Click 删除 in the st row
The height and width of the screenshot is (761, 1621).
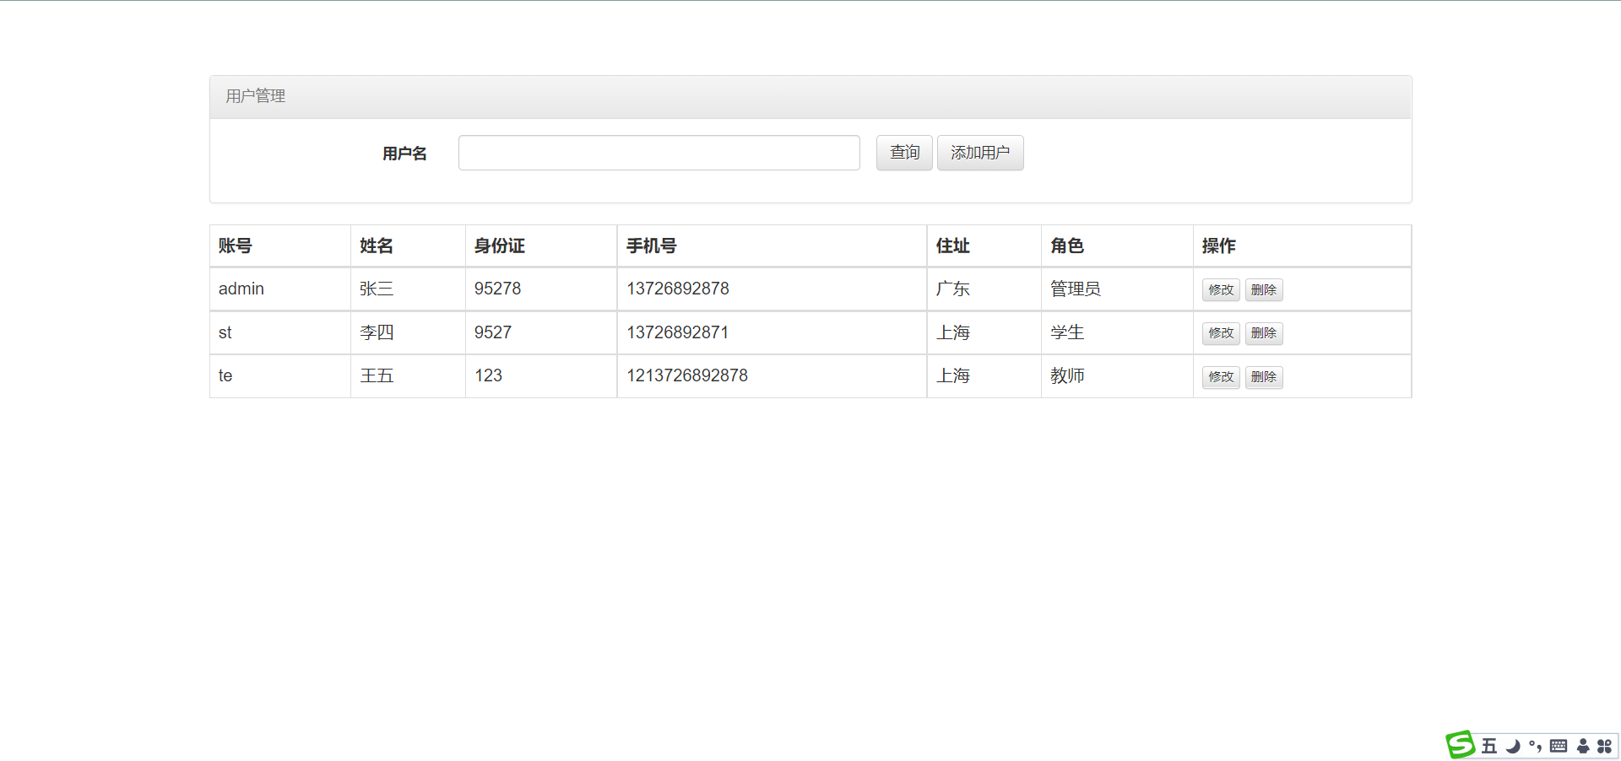pyautogui.click(x=1264, y=333)
